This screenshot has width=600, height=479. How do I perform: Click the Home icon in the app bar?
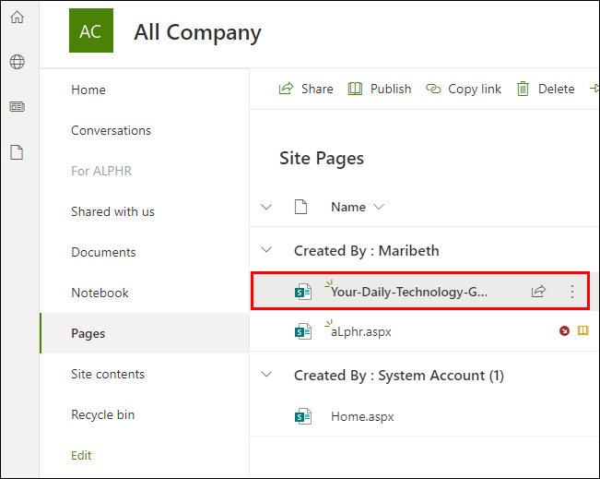click(17, 17)
